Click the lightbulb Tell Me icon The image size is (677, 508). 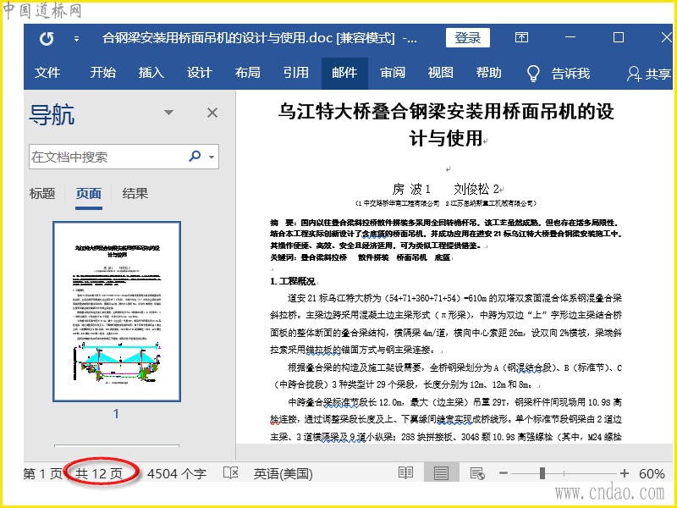tap(534, 74)
